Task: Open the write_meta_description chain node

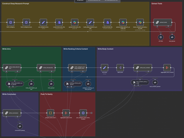Action: point(12,68)
